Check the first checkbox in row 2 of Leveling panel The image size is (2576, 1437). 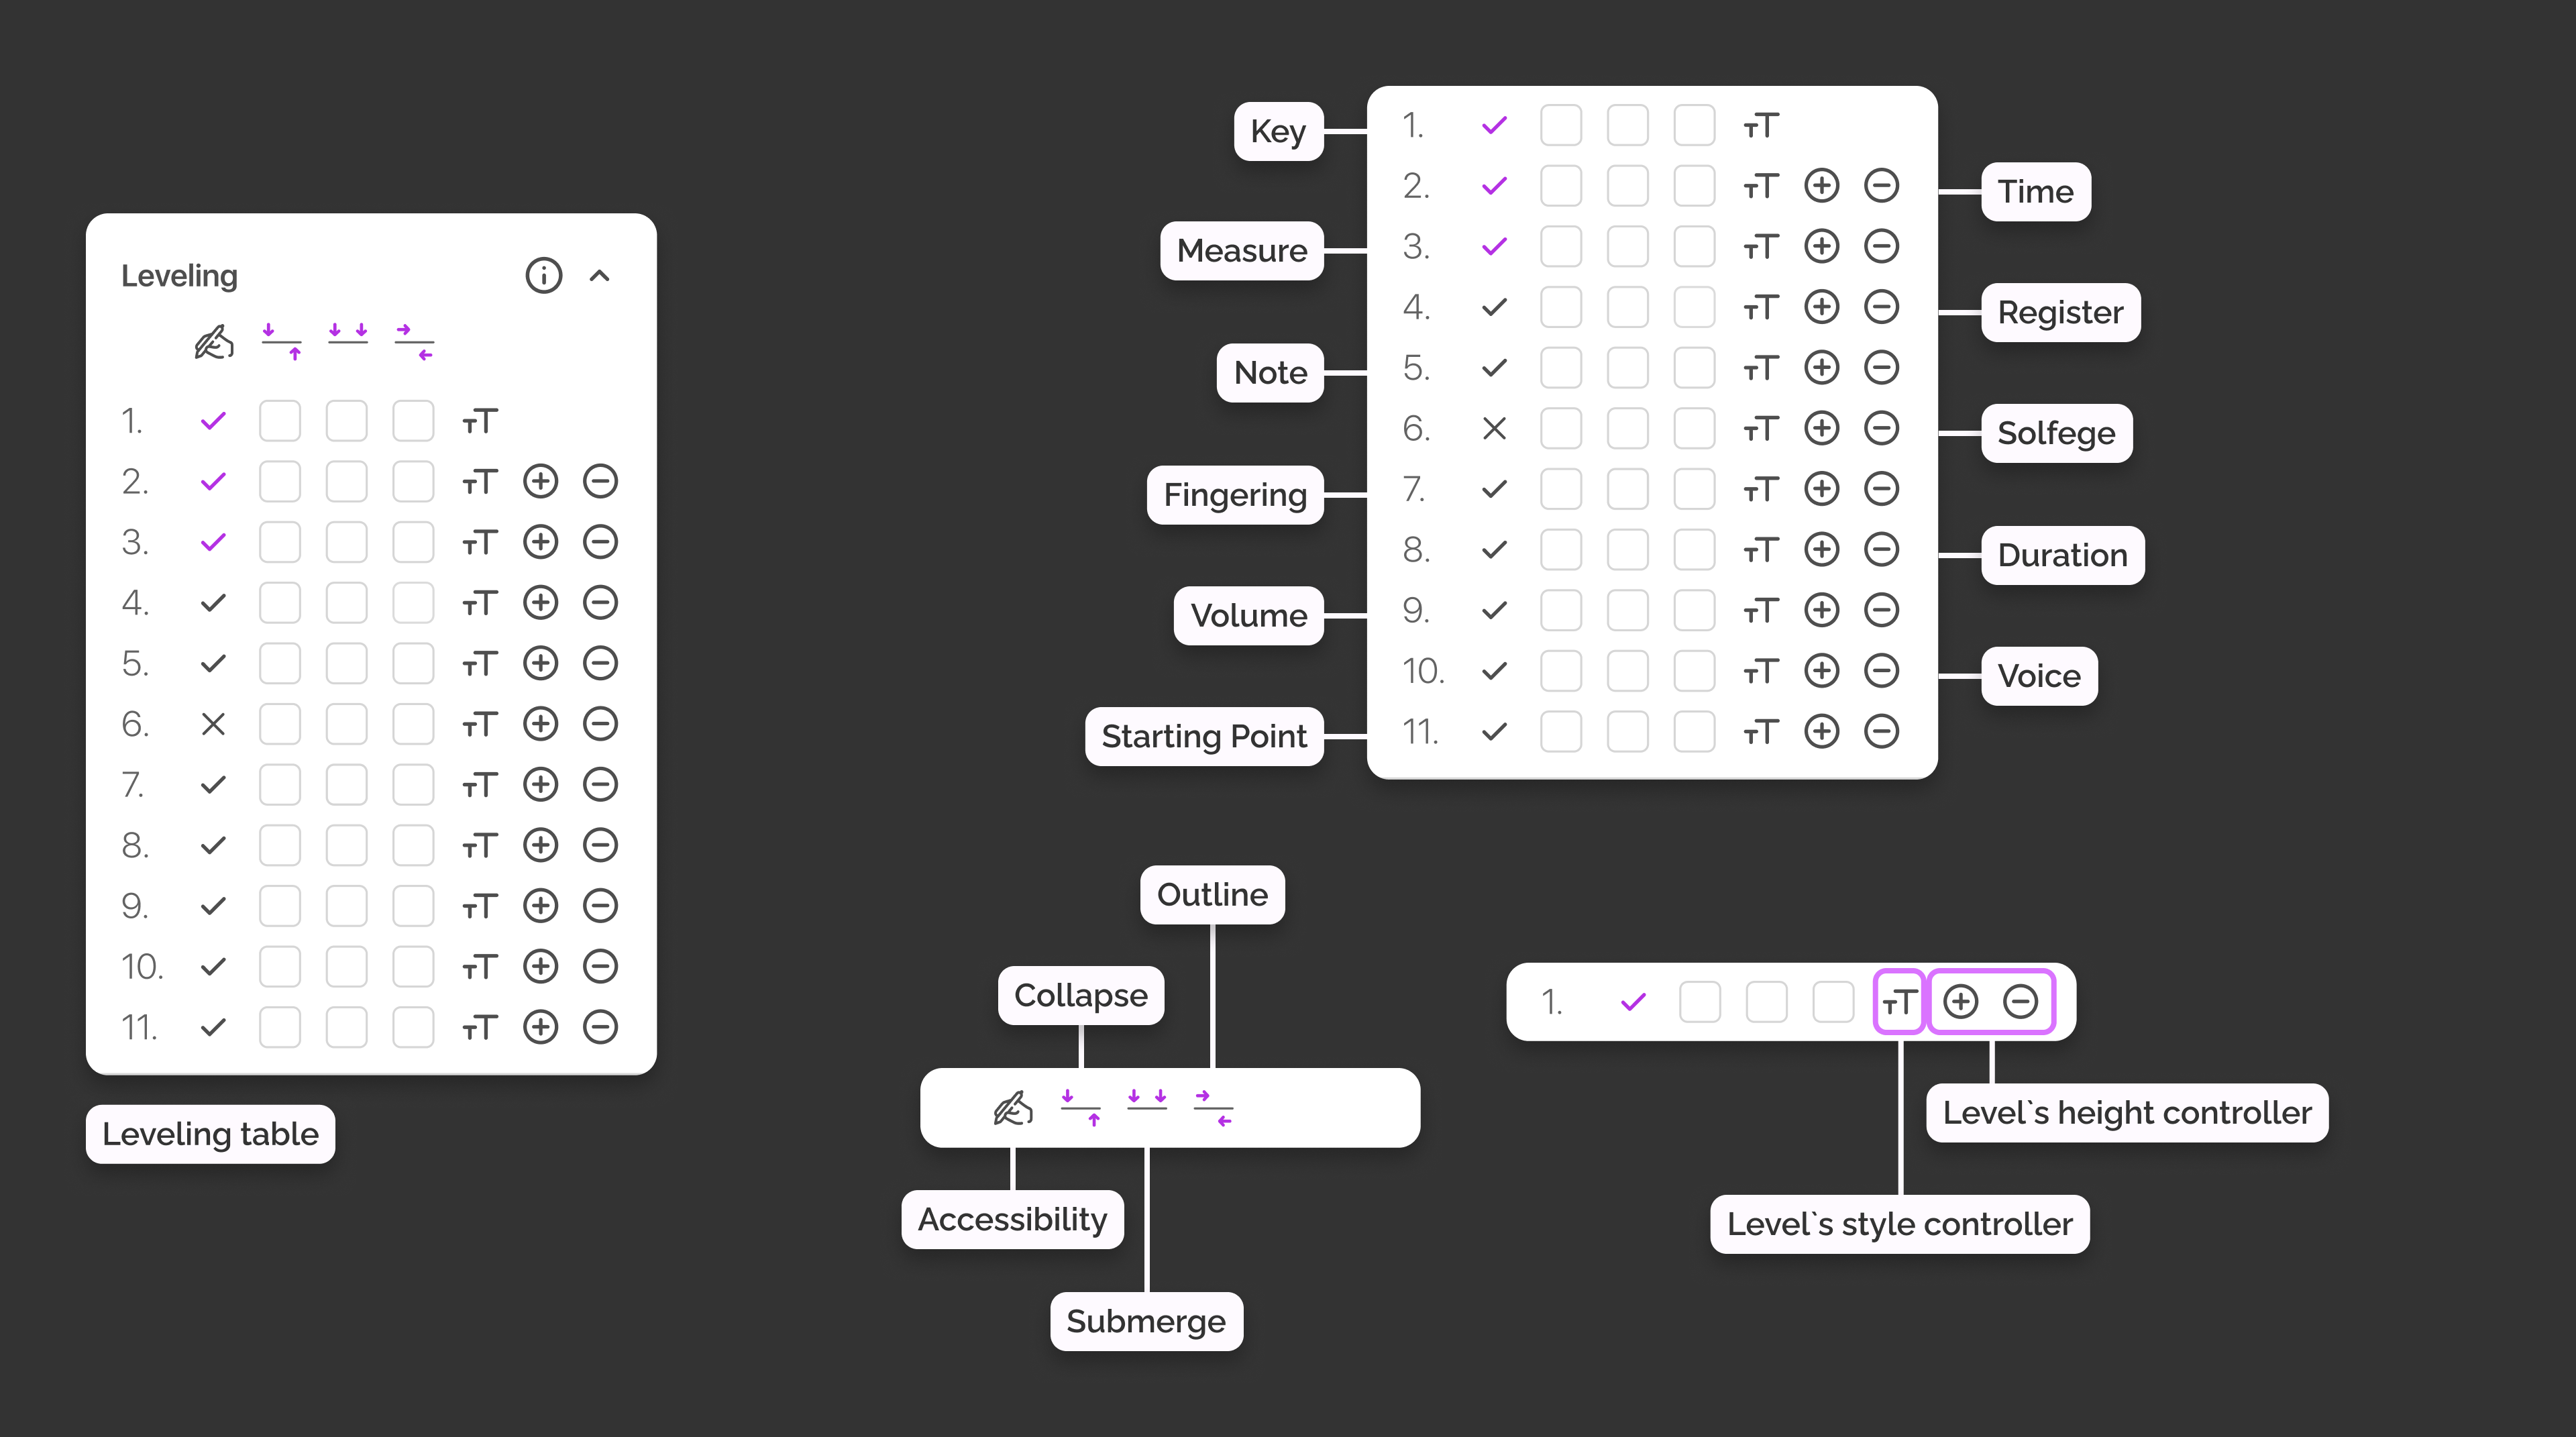[280, 482]
